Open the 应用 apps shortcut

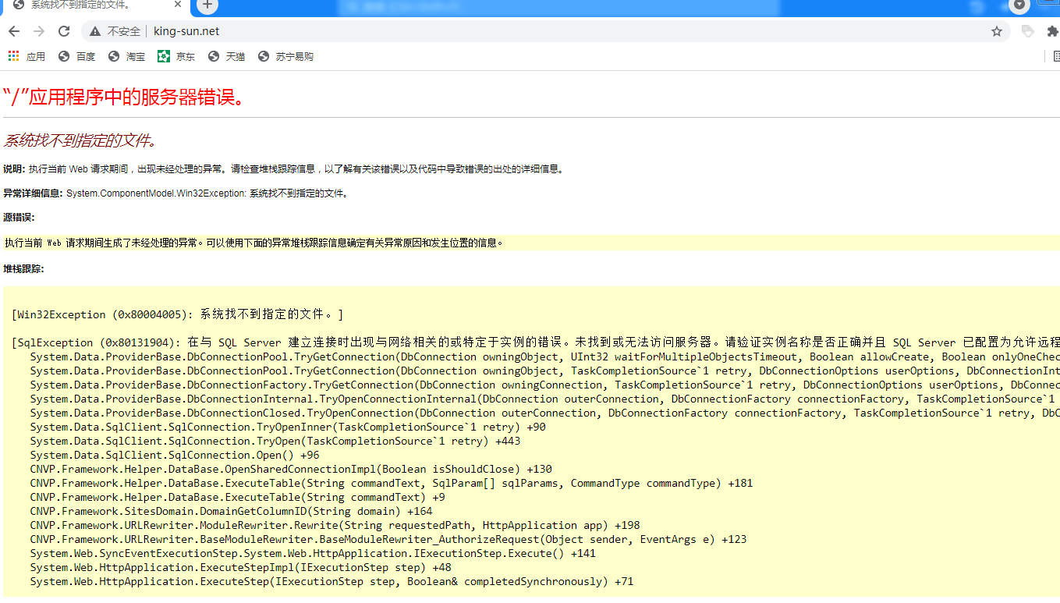point(27,56)
